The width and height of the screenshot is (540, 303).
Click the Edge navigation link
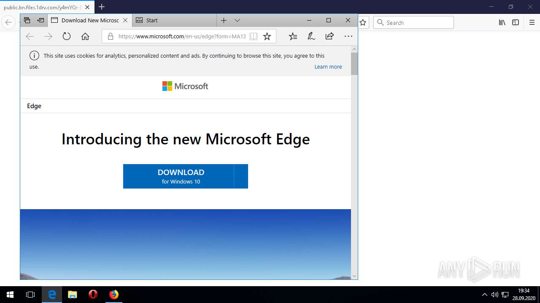coord(34,106)
